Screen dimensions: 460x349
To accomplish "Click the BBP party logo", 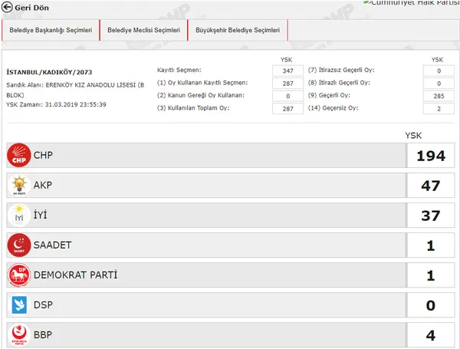I will pos(17,335).
